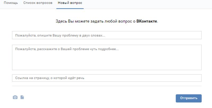Click the Отправить button

(x=189, y=98)
